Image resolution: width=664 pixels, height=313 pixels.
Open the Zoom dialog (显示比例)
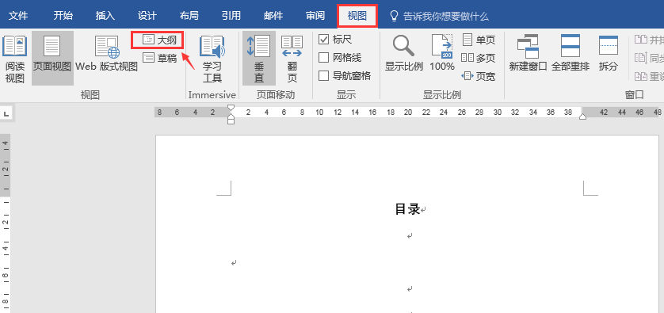point(403,53)
